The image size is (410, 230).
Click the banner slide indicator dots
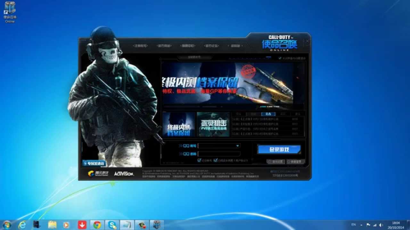point(270,107)
